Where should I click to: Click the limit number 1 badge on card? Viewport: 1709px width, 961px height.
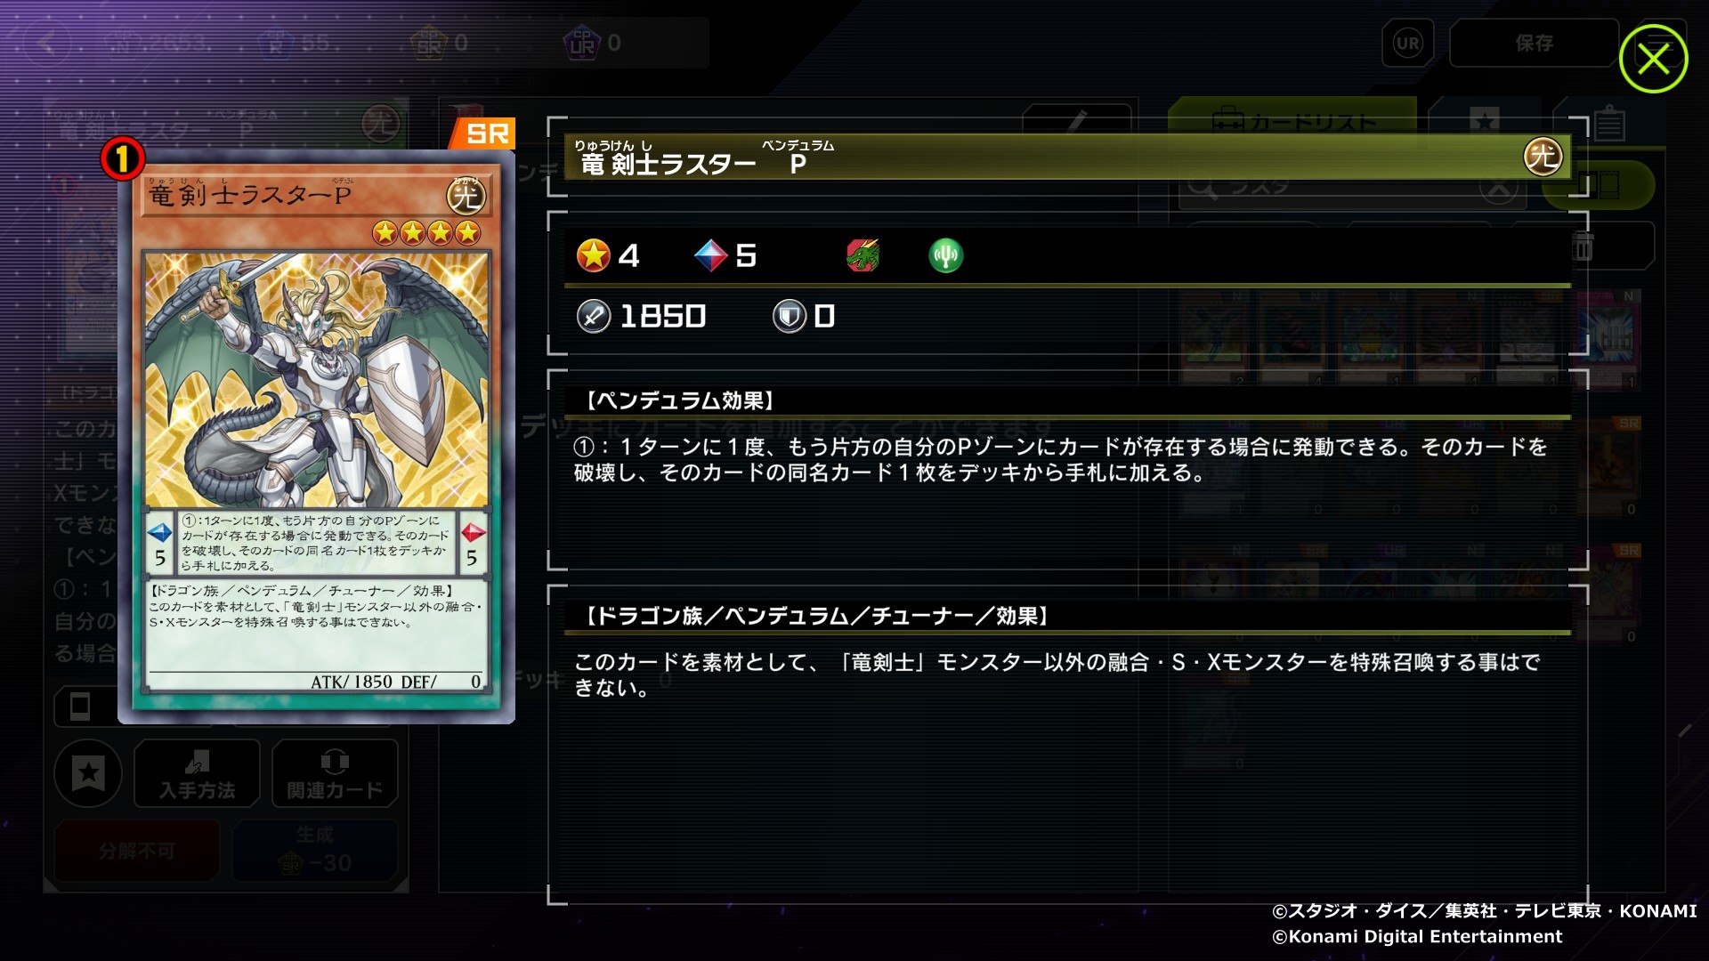tap(122, 158)
